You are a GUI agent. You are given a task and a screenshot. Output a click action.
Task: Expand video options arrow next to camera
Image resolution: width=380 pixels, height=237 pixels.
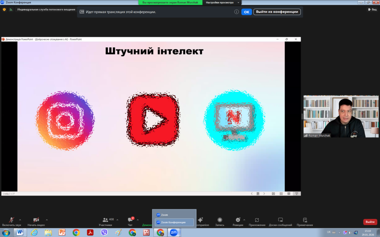[x=47, y=220]
